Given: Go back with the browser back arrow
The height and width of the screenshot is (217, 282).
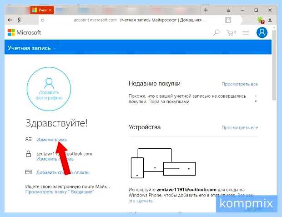Looking at the screenshot, I should pos(10,20).
